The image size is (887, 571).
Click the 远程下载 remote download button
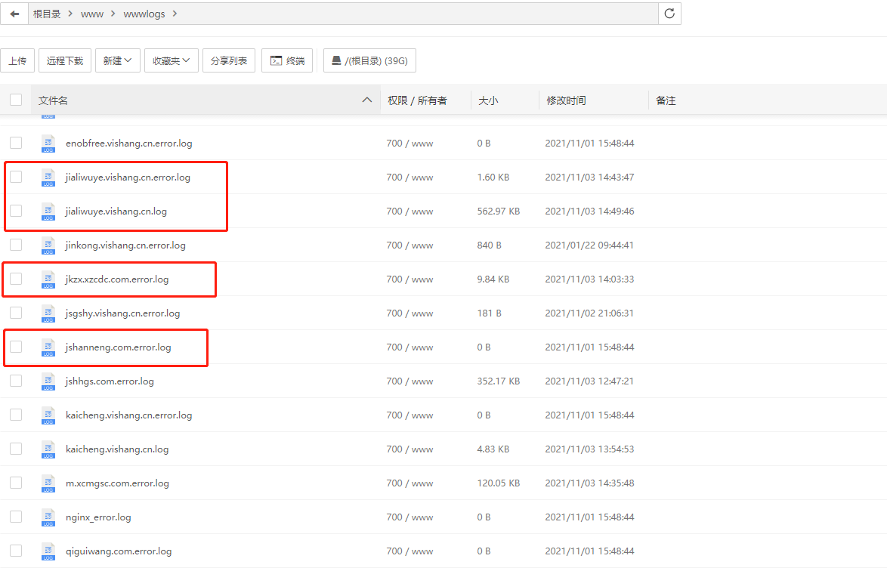coord(64,60)
